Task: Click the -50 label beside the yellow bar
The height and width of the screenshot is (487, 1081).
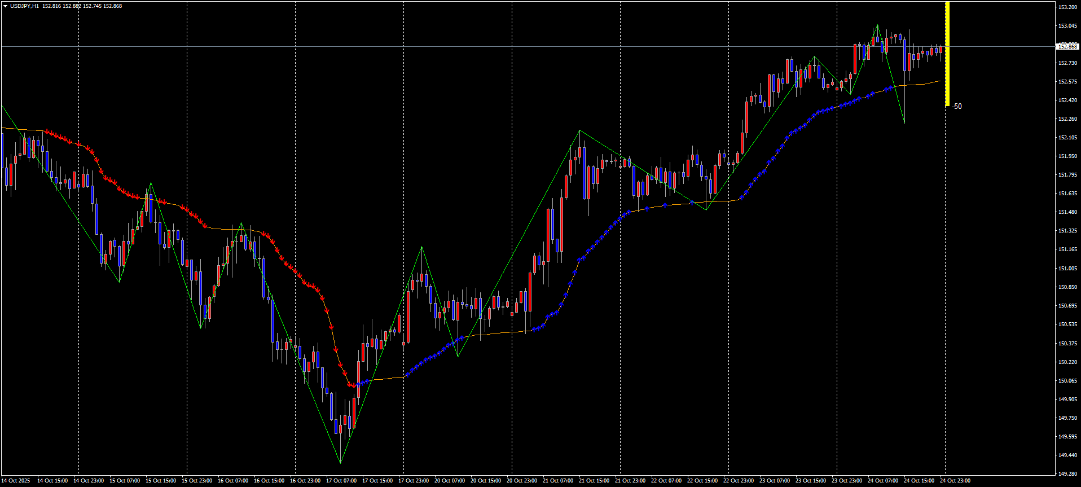Action: coord(957,106)
